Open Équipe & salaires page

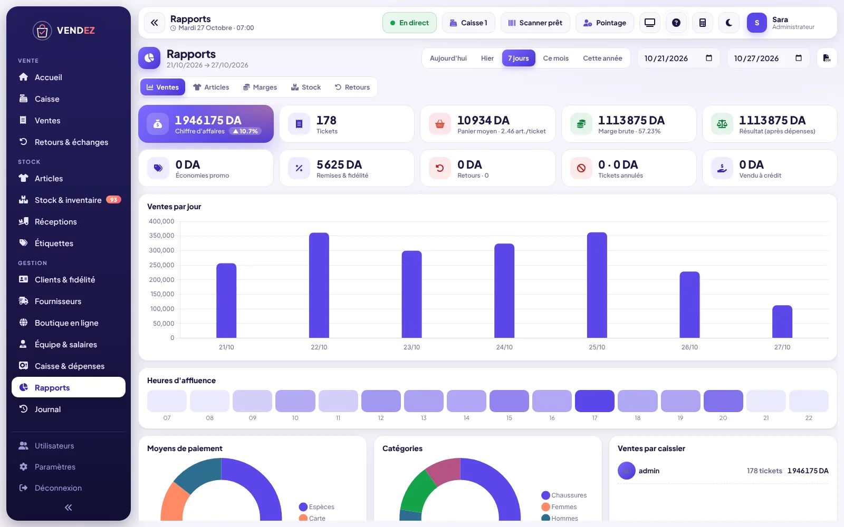pos(69,345)
